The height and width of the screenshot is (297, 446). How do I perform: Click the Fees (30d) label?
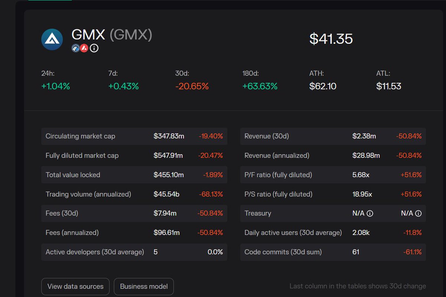(62, 213)
